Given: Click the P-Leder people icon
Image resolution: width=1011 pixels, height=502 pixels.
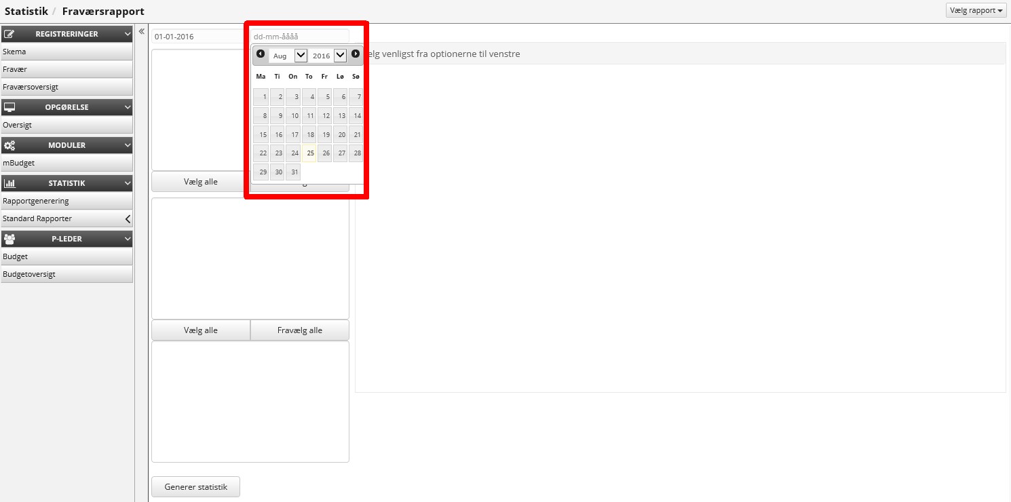Looking at the screenshot, I should (9, 239).
